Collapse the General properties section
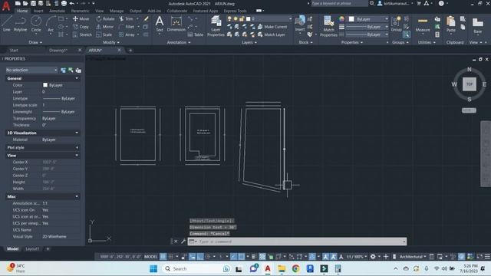 [x=77, y=78]
